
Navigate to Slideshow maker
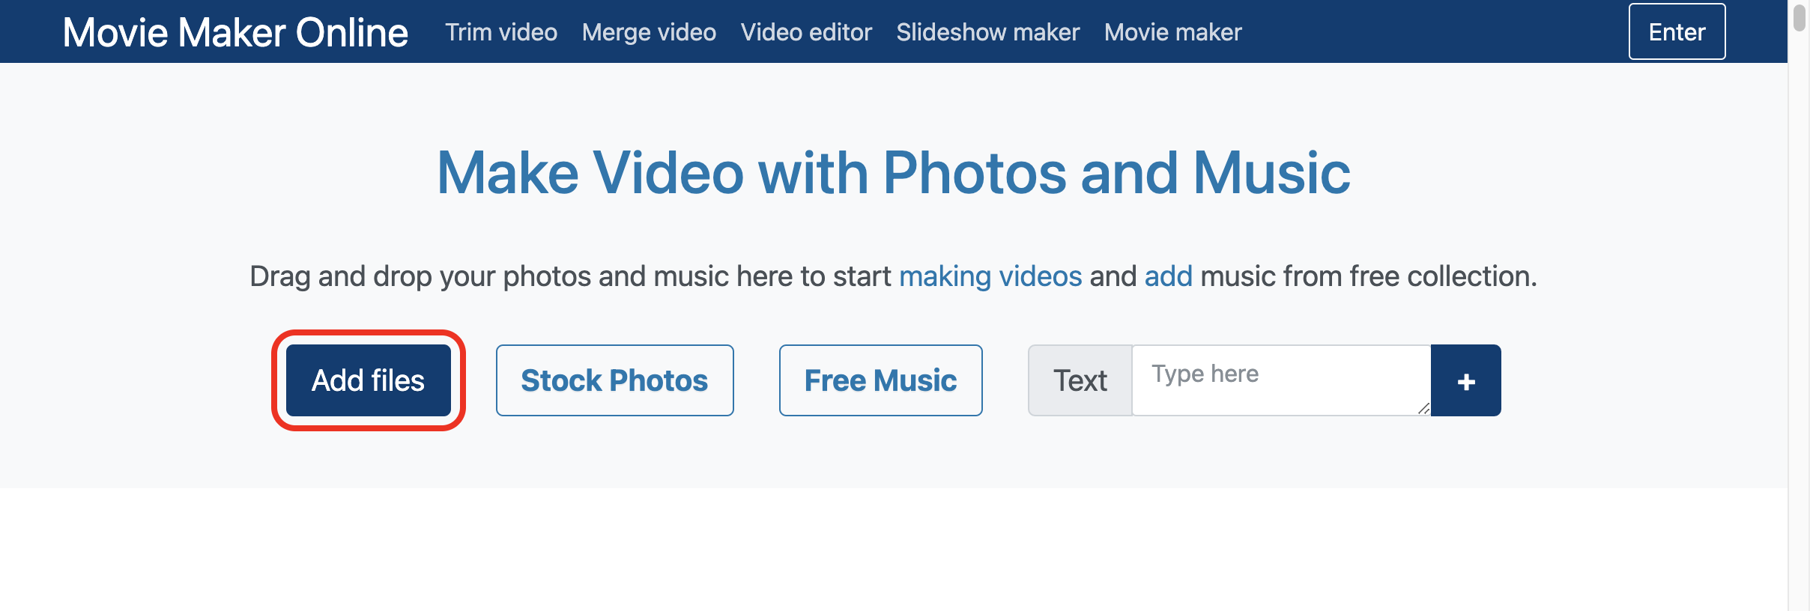[x=987, y=32]
